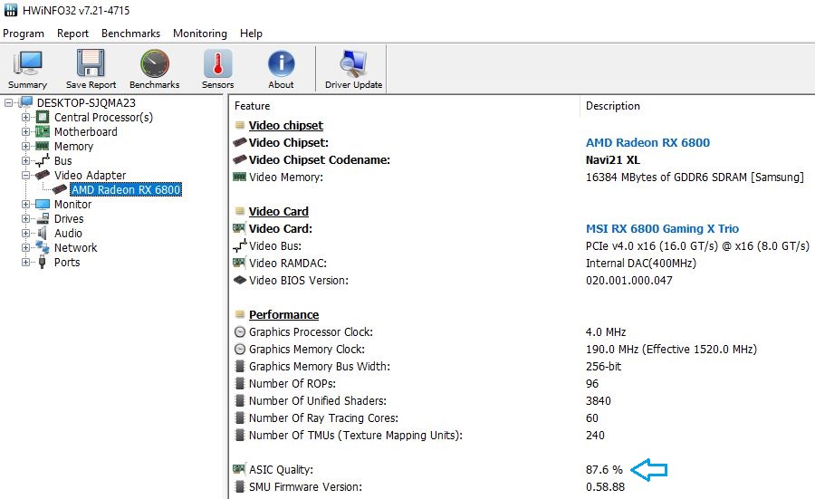This screenshot has height=499, width=815.
Task: Select Monitor in the tree
Action: coord(72,205)
